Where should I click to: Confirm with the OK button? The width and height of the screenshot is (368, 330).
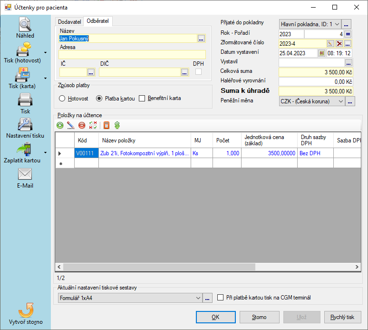click(x=216, y=317)
